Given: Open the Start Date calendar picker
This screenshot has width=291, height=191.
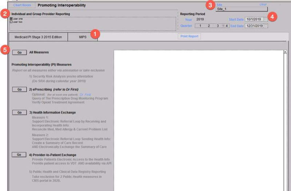Looking at the screenshot, I should click(266, 19).
